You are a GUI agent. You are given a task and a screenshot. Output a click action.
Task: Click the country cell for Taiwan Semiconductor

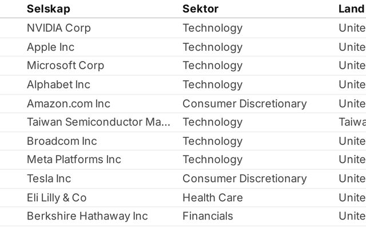click(352, 122)
